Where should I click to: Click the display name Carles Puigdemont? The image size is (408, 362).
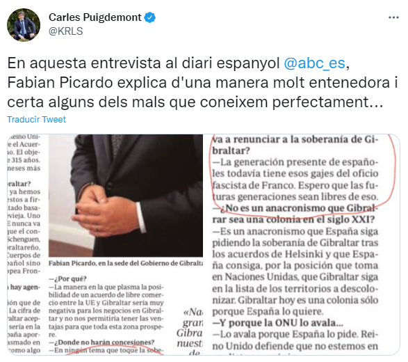click(95, 17)
